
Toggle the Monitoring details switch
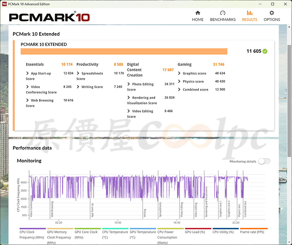pyautogui.click(x=264, y=161)
